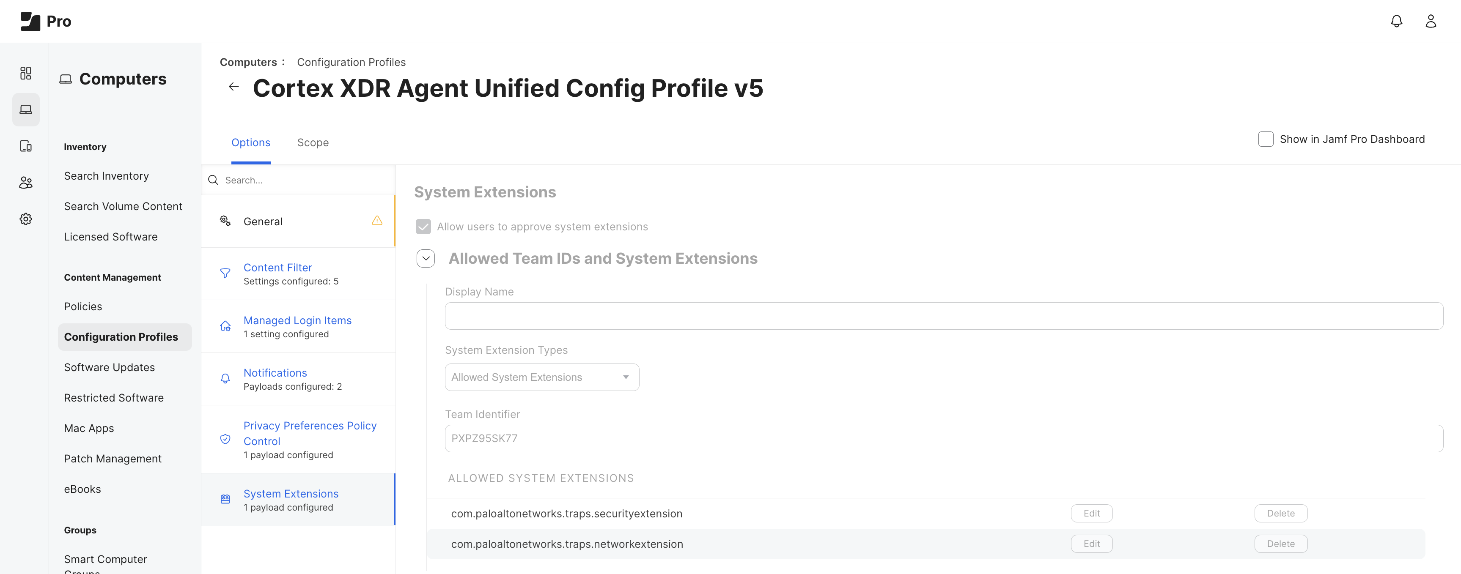This screenshot has height=574, width=1461.
Task: Delete the networkextension entry
Action: pos(1281,544)
